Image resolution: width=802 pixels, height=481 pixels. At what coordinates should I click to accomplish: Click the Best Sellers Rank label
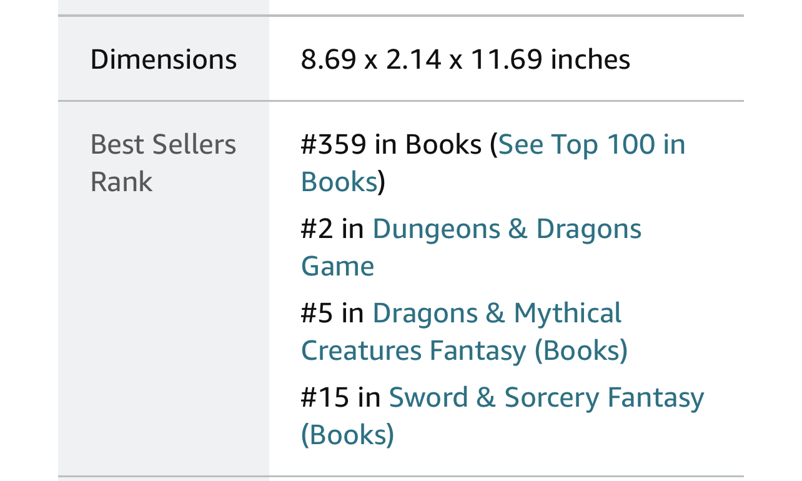click(164, 163)
